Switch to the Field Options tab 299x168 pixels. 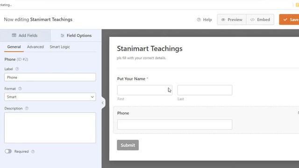76,35
